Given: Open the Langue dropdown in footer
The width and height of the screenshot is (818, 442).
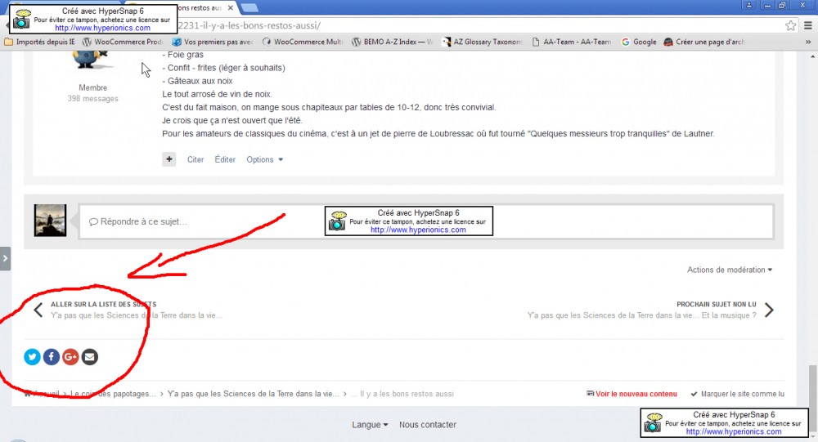Looking at the screenshot, I should coord(370,425).
